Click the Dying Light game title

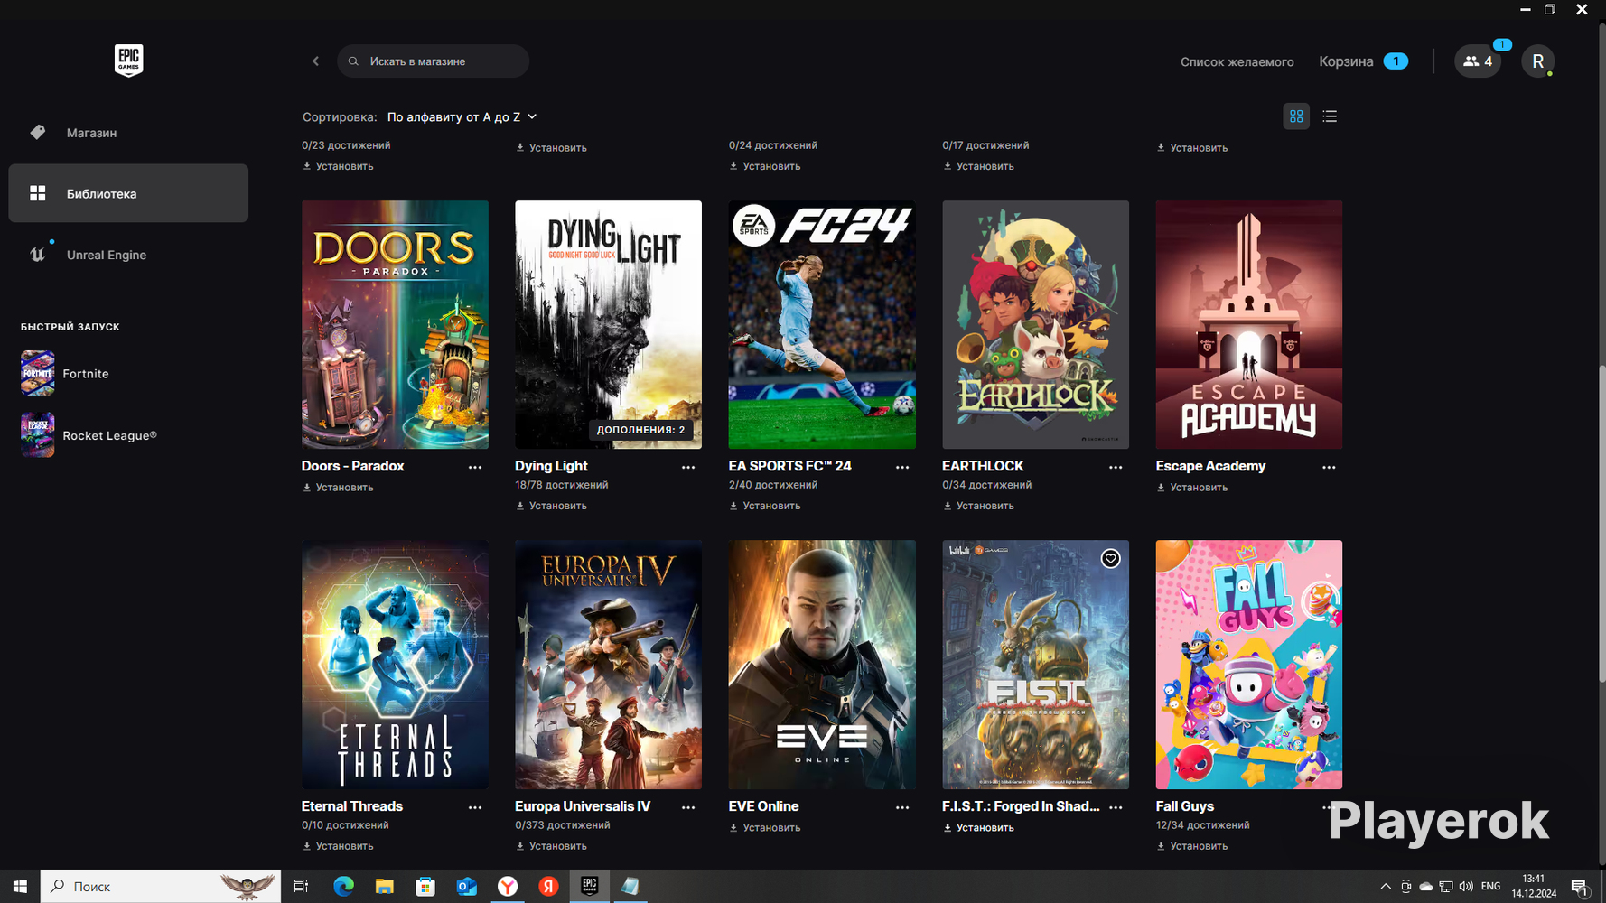point(551,466)
